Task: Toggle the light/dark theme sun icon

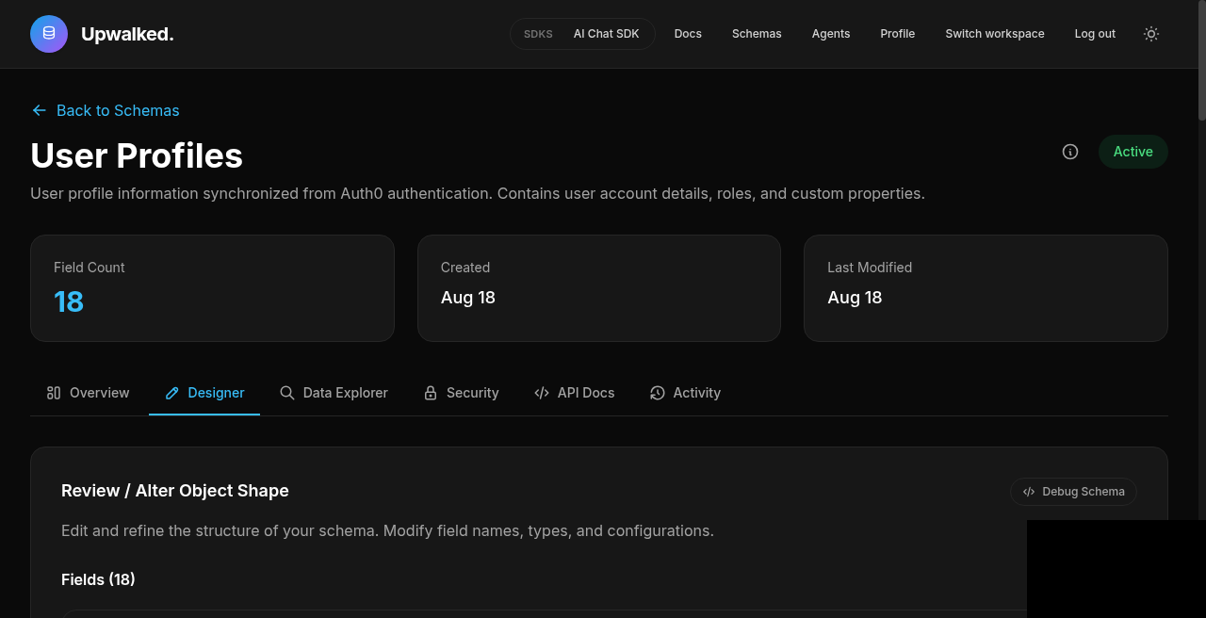Action: 1151,34
